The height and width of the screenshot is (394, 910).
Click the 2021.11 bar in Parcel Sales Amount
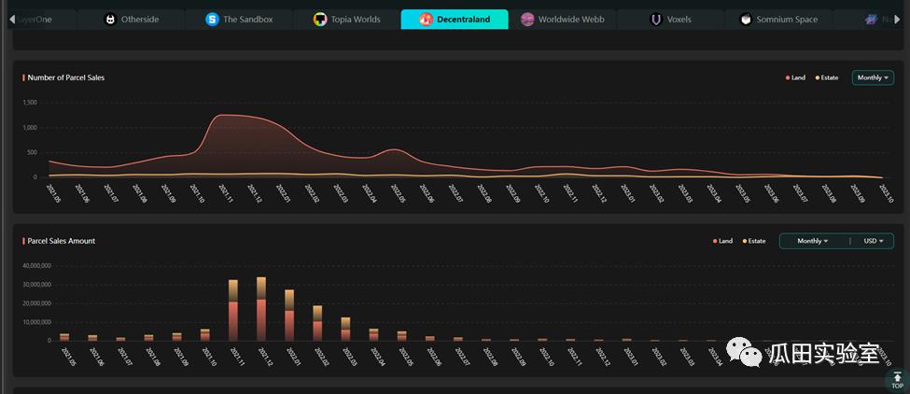point(233,311)
